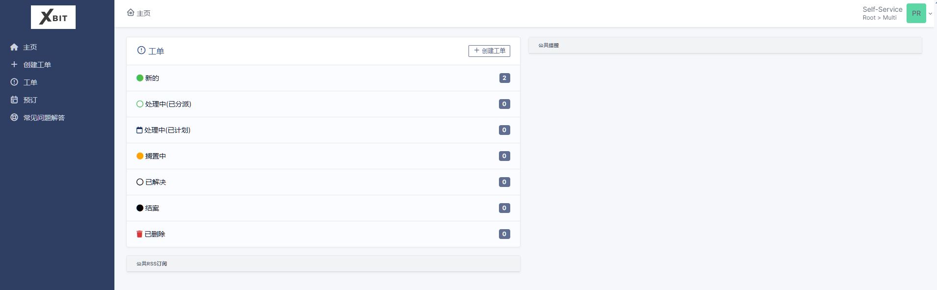The image size is (937, 290).
Task: Click the 0 badge for 已删除
Action: coord(504,234)
